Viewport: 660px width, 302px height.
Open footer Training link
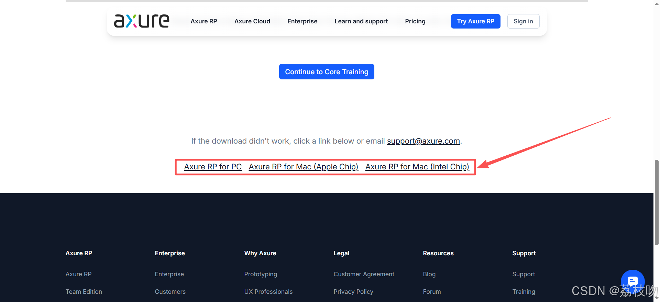pyautogui.click(x=524, y=292)
